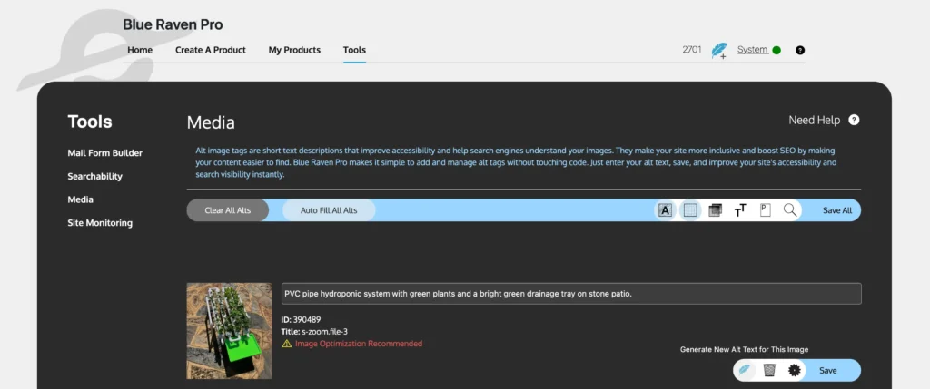
Task: Select the grid view icon in toolbar
Action: (x=690, y=210)
